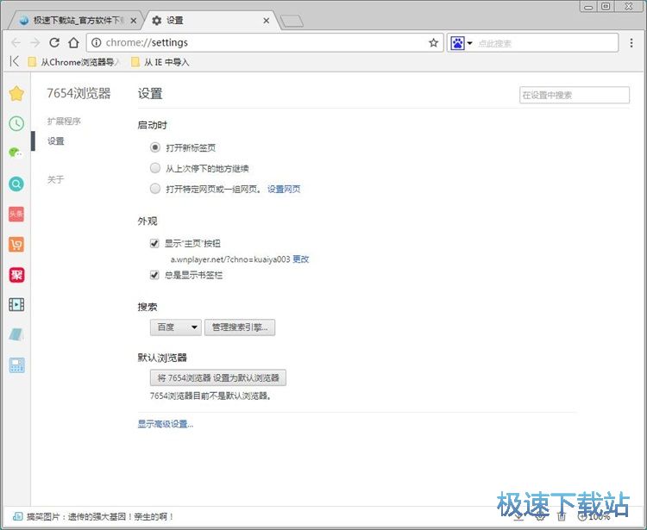The height and width of the screenshot is (530, 647).
Task: Click 管理搜索引擎 button
Action: click(x=240, y=327)
